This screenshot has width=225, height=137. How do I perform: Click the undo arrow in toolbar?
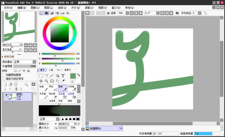coord(87,13)
